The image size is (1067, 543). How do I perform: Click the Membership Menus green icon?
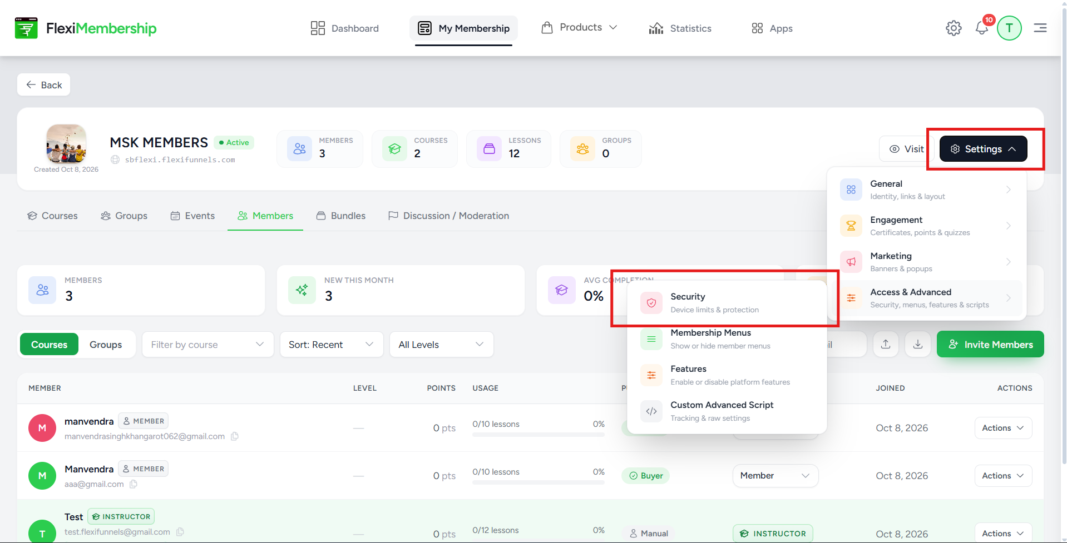pos(651,339)
